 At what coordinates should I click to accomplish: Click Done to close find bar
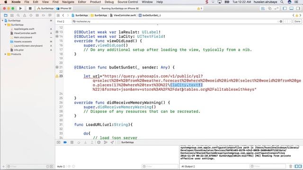297,21
